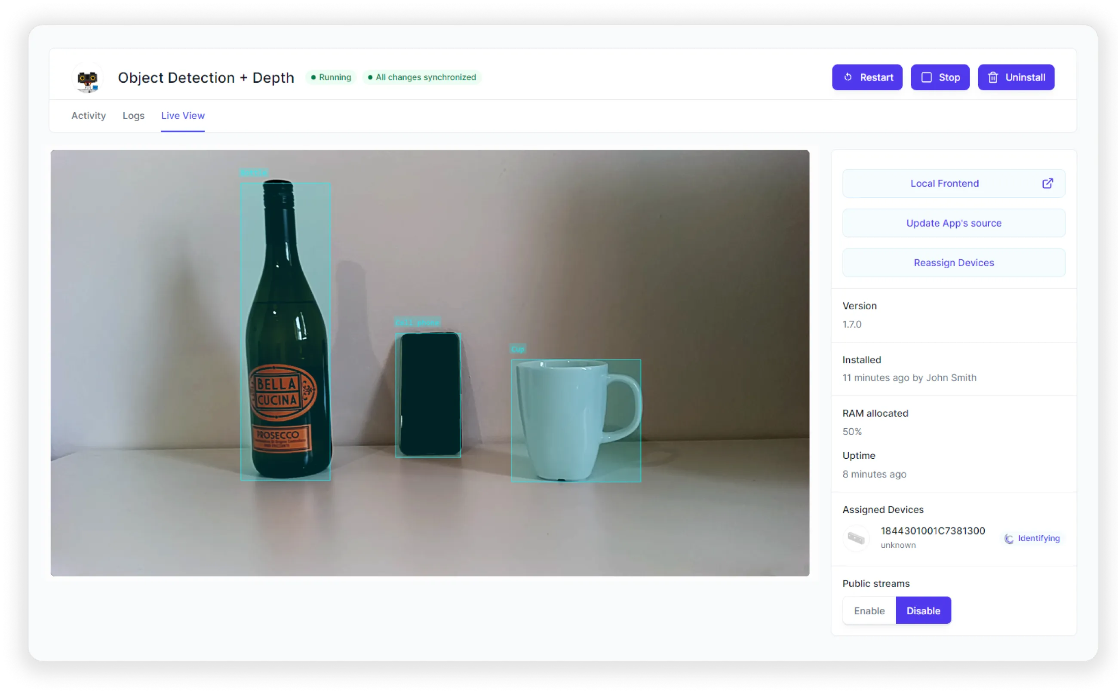Click the Identifying spinner icon

(x=1008, y=538)
